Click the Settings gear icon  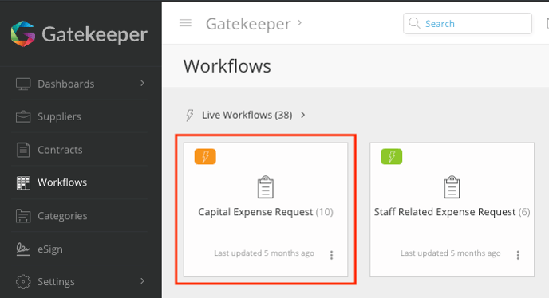click(23, 281)
